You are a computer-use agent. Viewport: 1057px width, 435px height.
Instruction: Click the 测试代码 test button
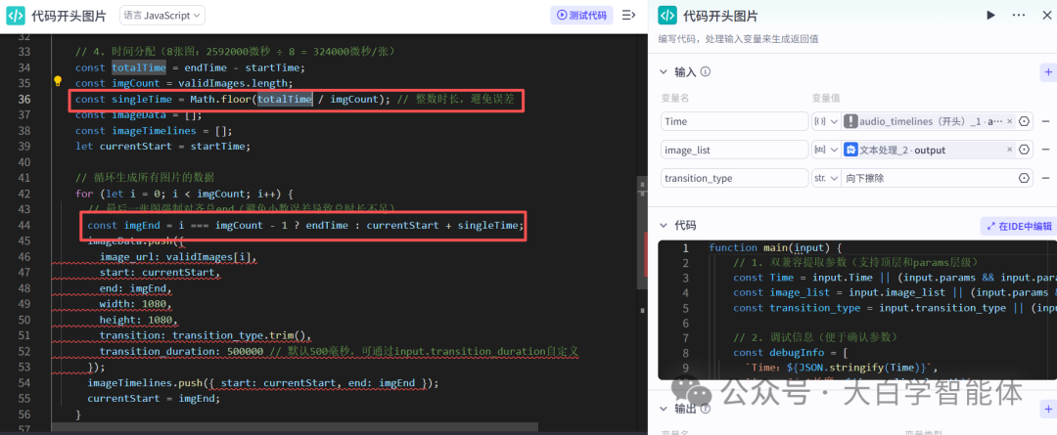click(x=581, y=15)
